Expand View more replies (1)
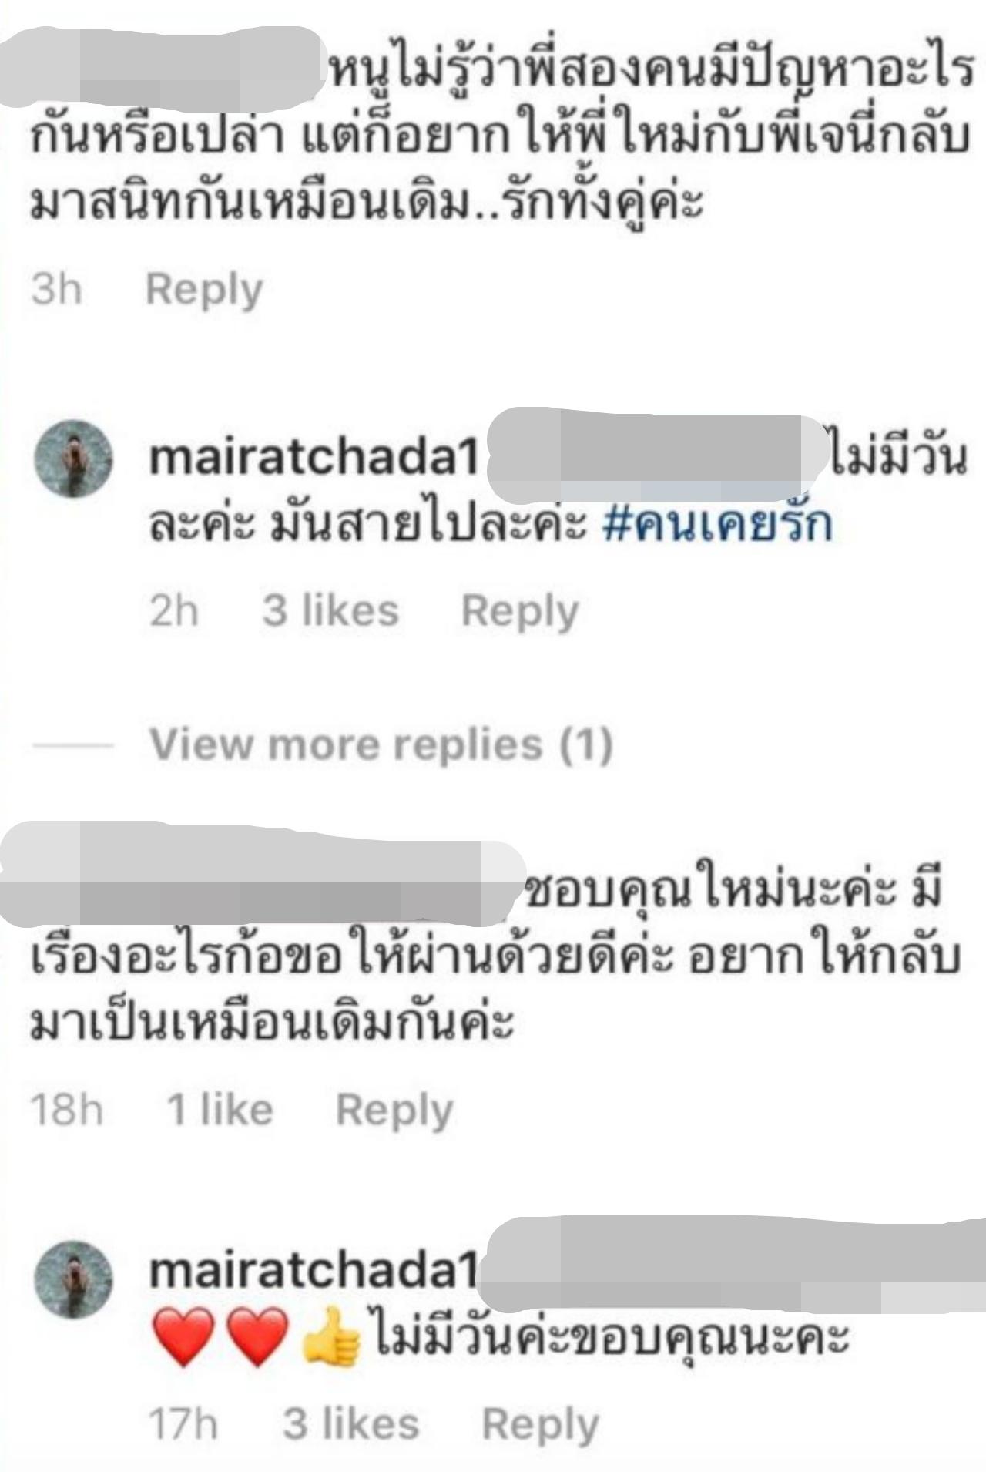This screenshot has height=1472, width=986. 381,744
